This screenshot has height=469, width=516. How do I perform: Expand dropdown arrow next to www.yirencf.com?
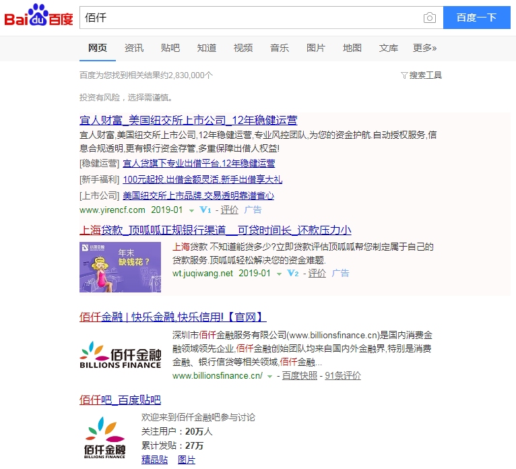click(191, 210)
